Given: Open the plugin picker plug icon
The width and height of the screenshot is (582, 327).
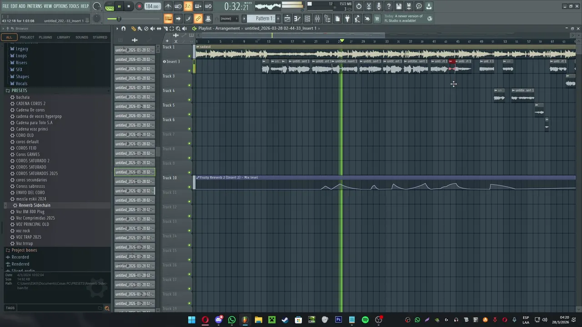Looking at the screenshot, I should point(347,19).
